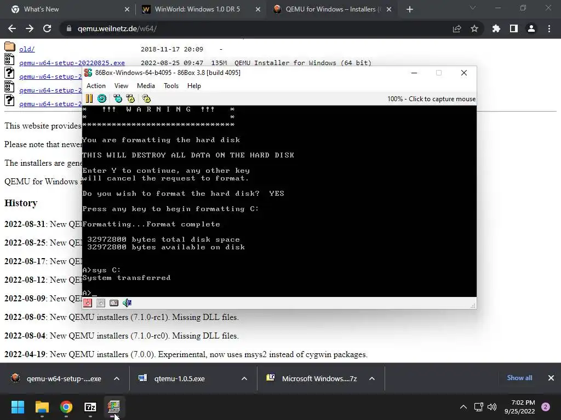This screenshot has height=420, width=561.
Task: Open Chrome from the taskbar
Action: [x=66, y=407]
